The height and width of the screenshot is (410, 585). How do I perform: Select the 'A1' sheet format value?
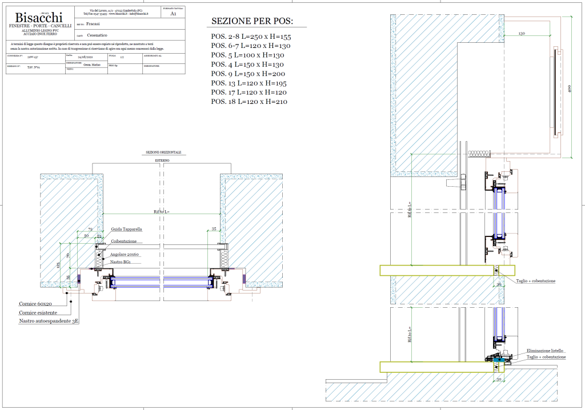click(173, 14)
